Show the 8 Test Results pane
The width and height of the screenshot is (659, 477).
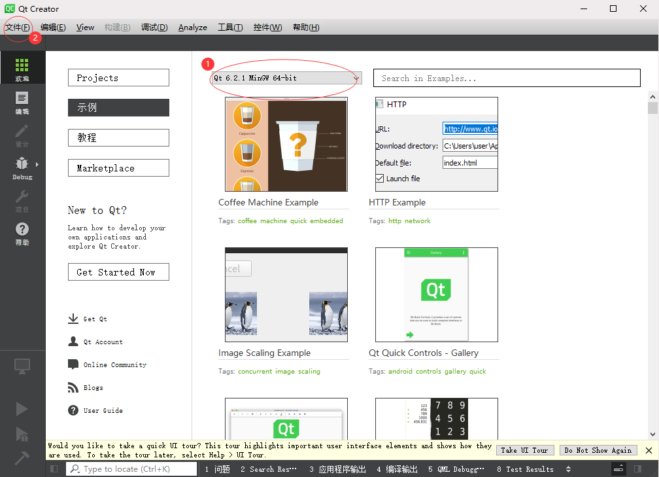525,469
